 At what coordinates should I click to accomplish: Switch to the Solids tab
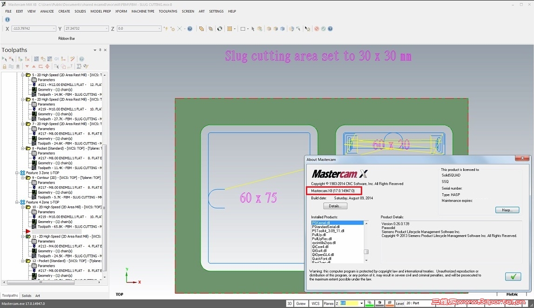click(27, 295)
